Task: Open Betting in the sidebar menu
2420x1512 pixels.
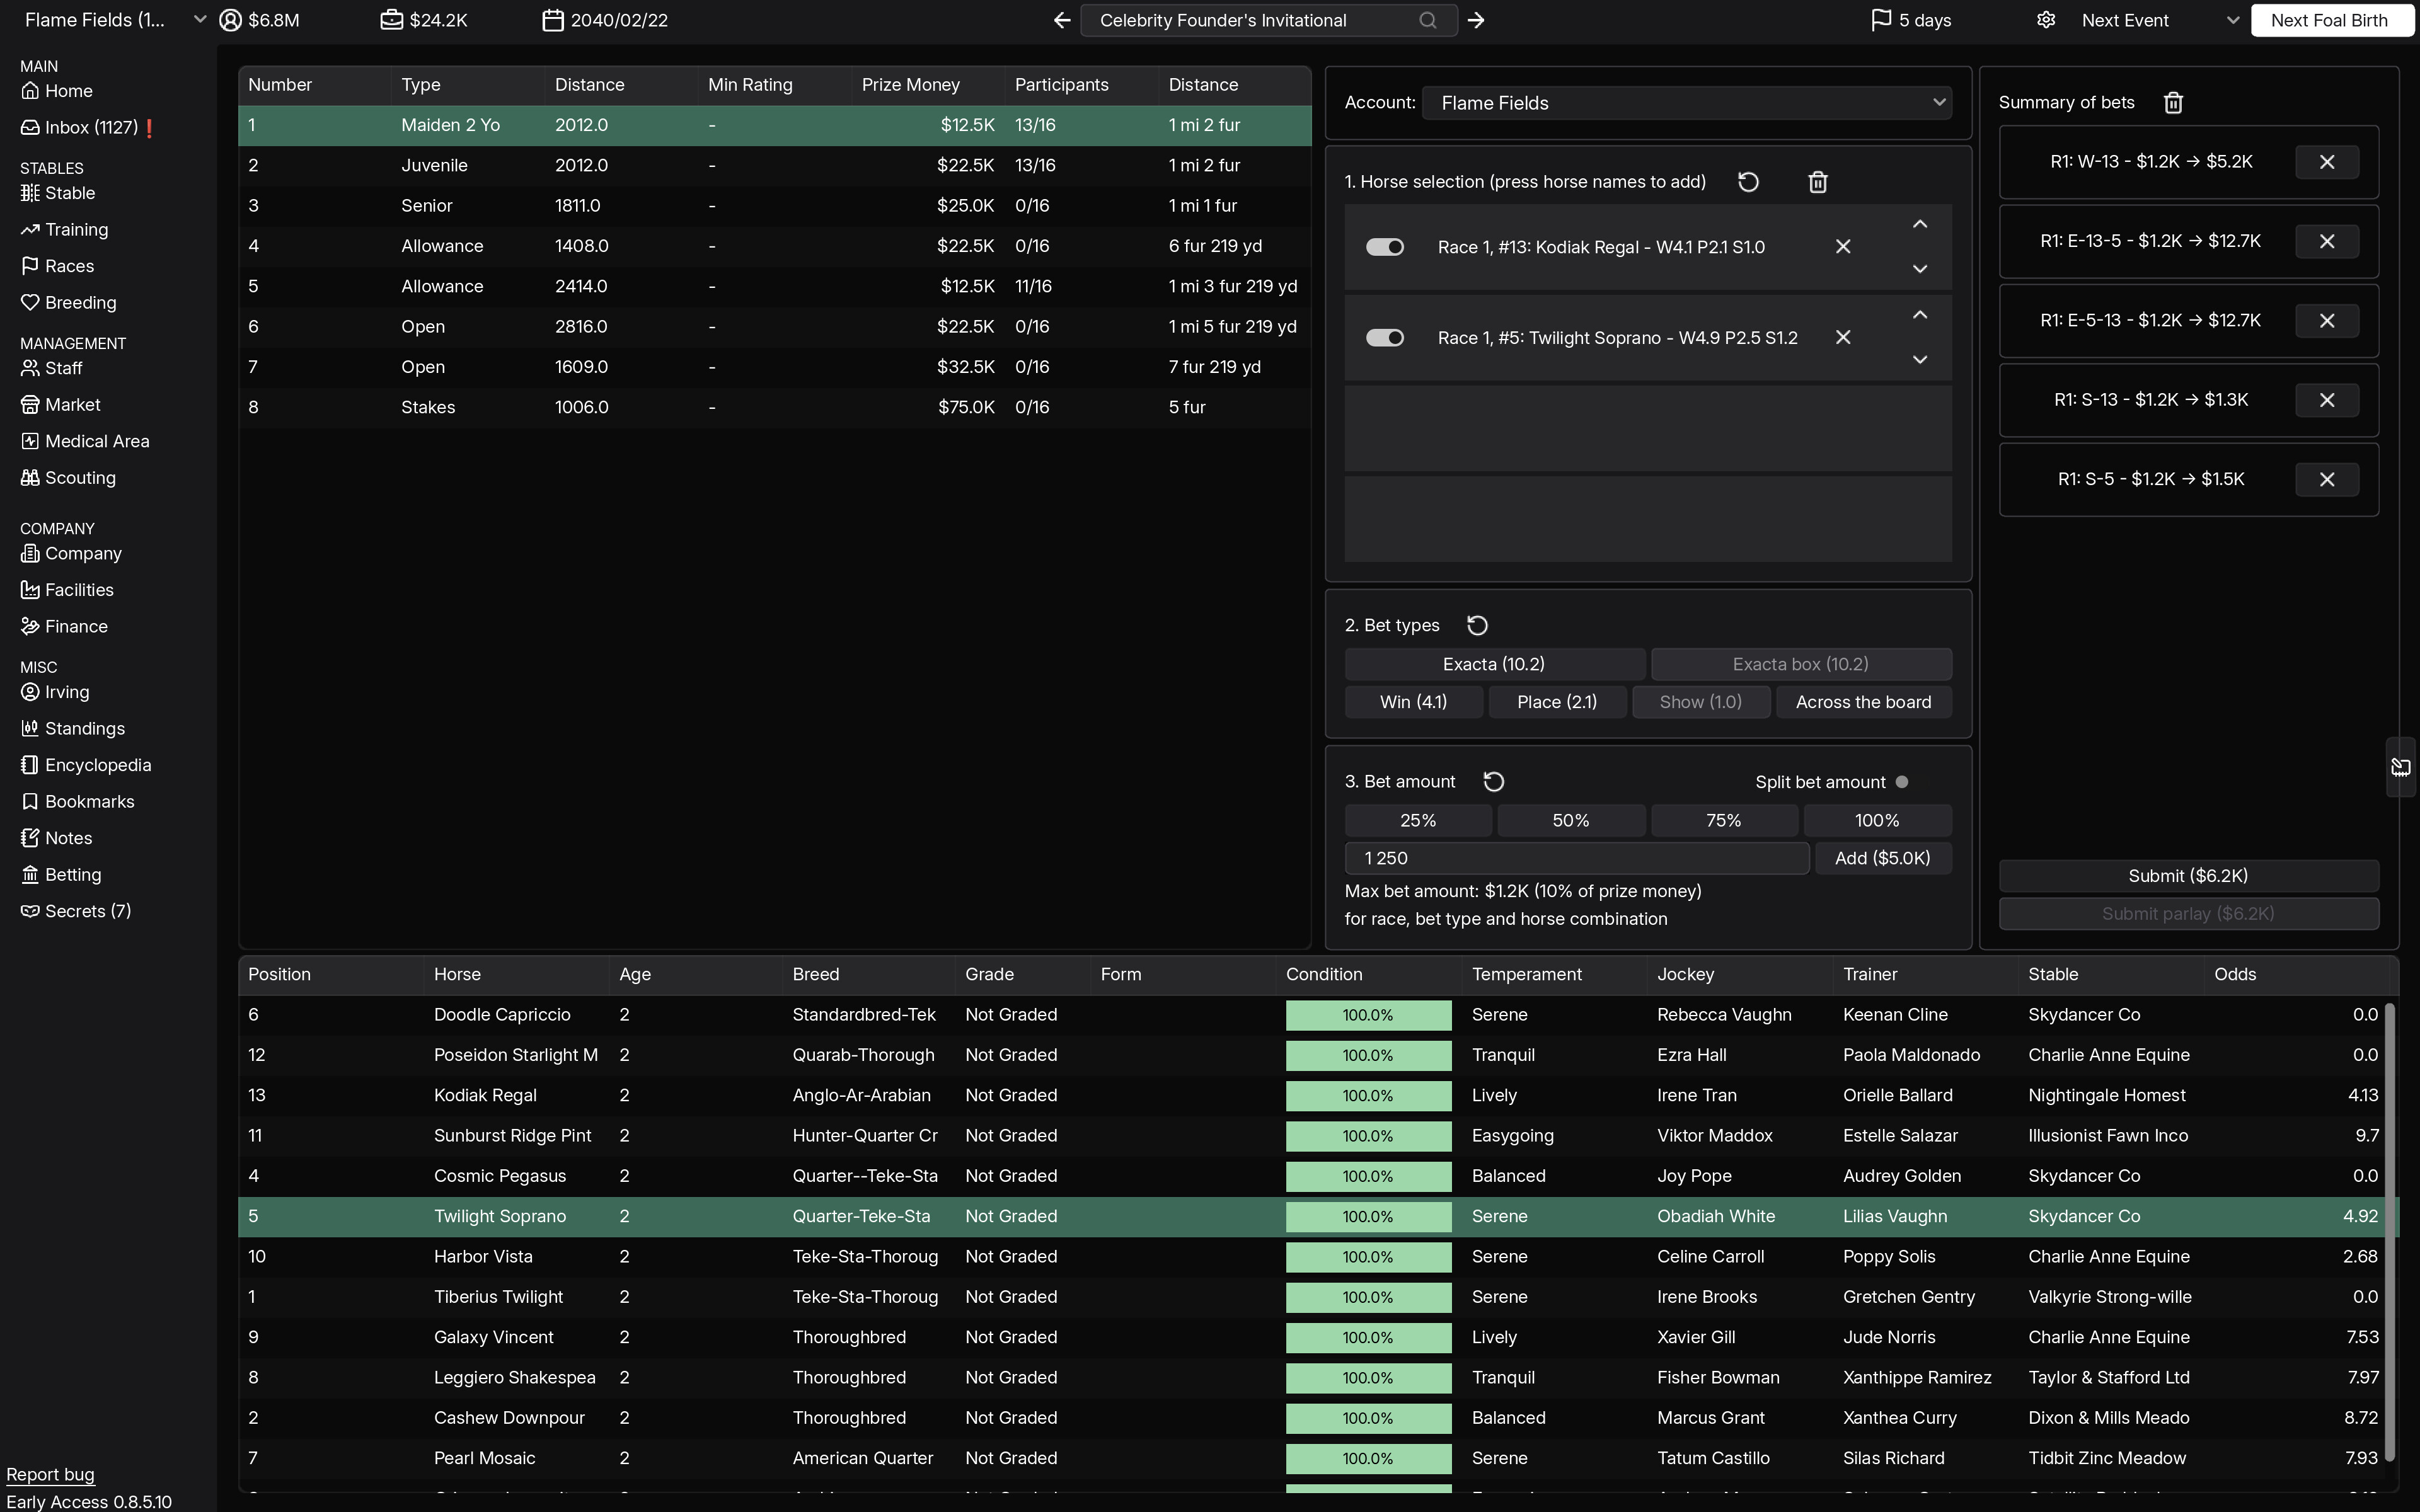Action: [x=72, y=874]
